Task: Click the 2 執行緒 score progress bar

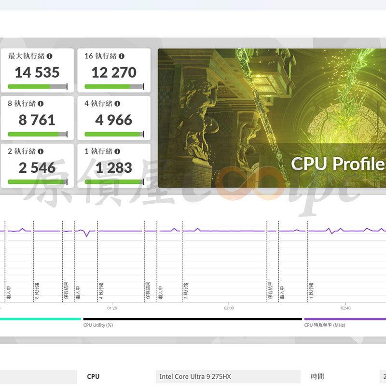Action: pyautogui.click(x=38, y=182)
